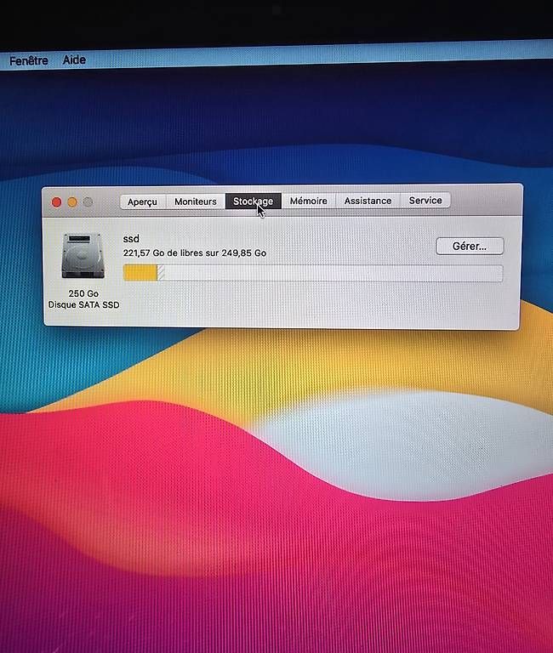Open the Service tab
553x653 pixels.
point(425,201)
